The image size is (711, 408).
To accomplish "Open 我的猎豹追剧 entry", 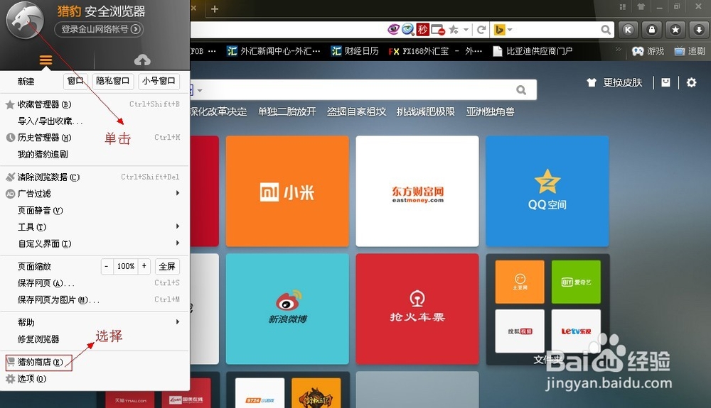I will pos(95,154).
